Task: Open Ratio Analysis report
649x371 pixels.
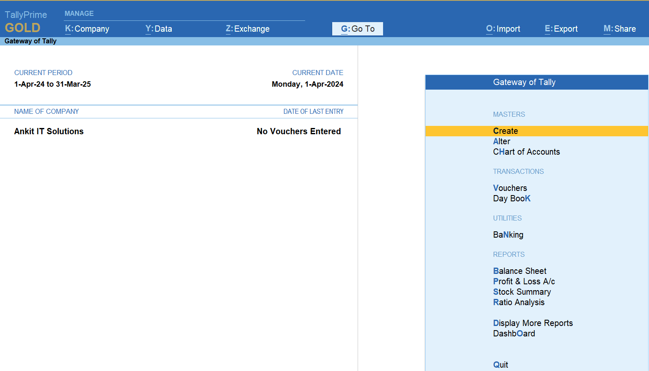Action: (x=519, y=302)
